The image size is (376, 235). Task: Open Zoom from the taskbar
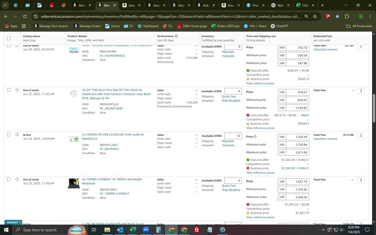(x=145, y=230)
